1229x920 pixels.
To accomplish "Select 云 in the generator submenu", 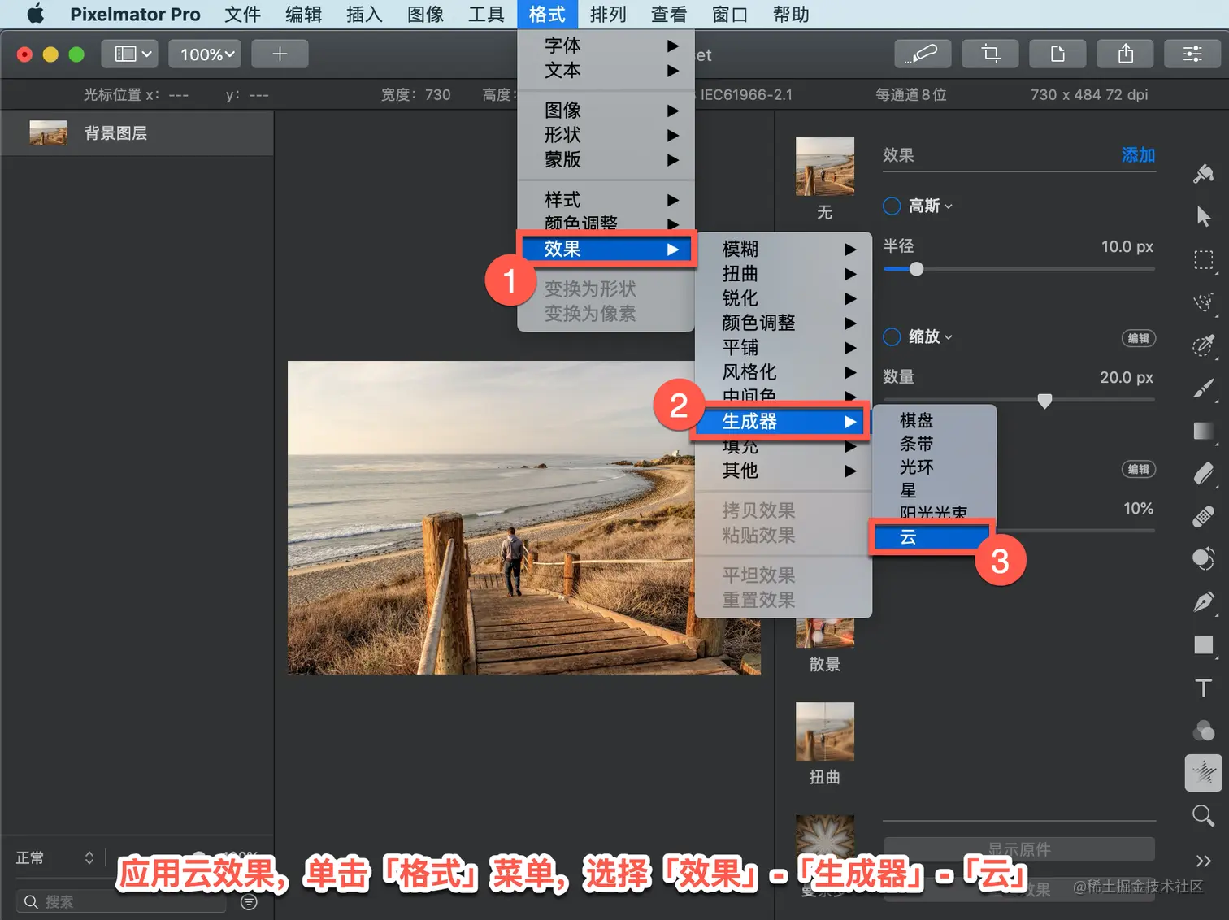I will pos(932,537).
